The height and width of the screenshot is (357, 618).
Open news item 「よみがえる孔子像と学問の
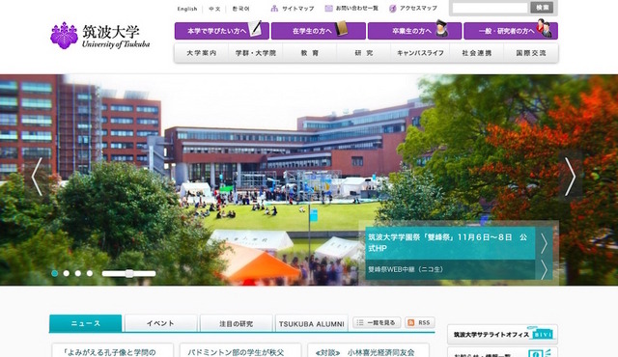(110, 352)
